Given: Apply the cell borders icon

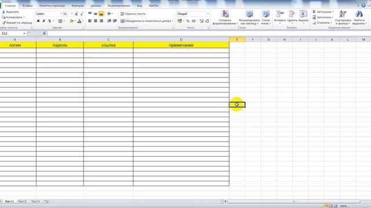Looking at the screenshot, I should click(x=60, y=21).
